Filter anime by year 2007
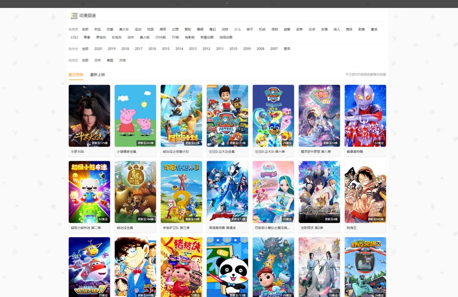Image resolution: width=458 pixels, height=297 pixels. pyautogui.click(x=274, y=49)
